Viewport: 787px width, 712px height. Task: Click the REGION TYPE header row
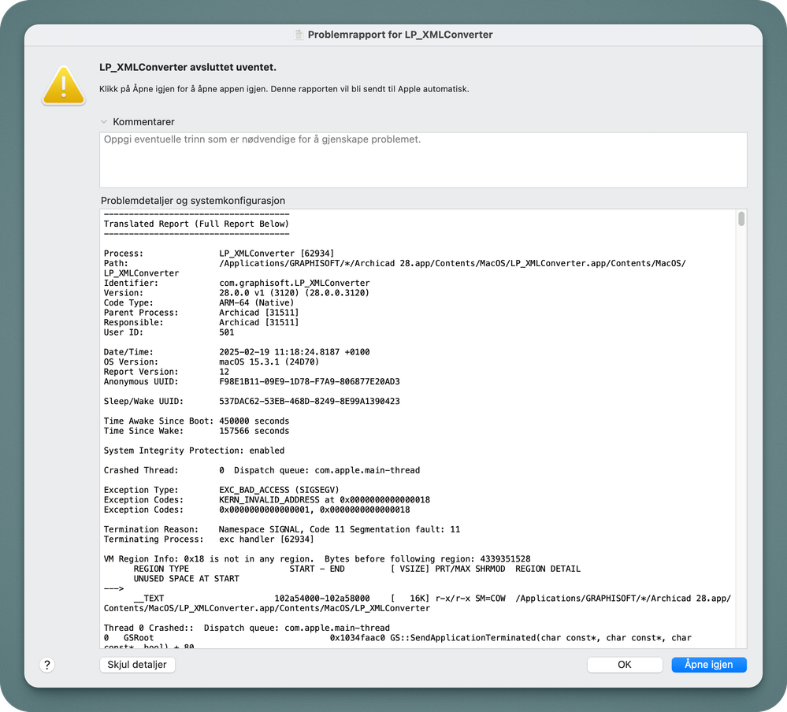click(x=357, y=569)
